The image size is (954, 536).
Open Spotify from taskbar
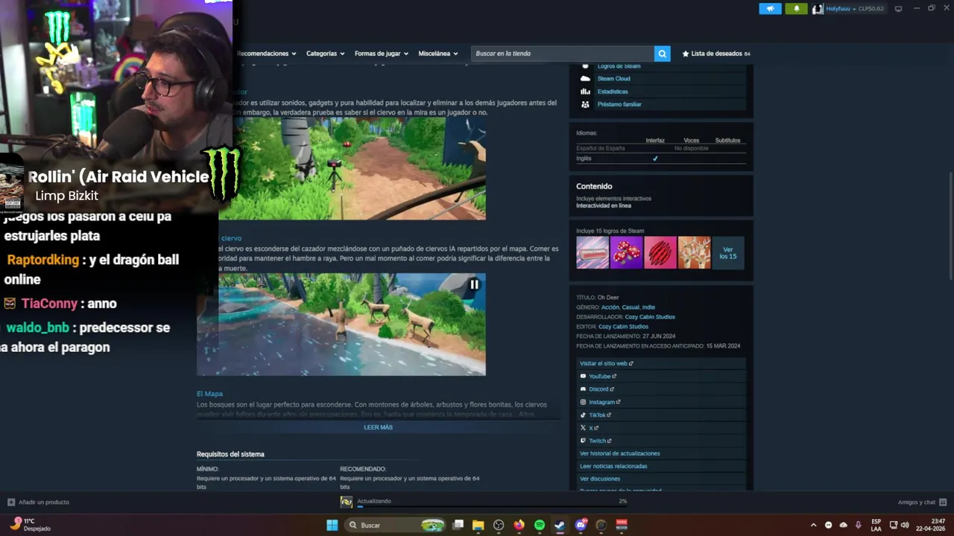tap(540, 525)
